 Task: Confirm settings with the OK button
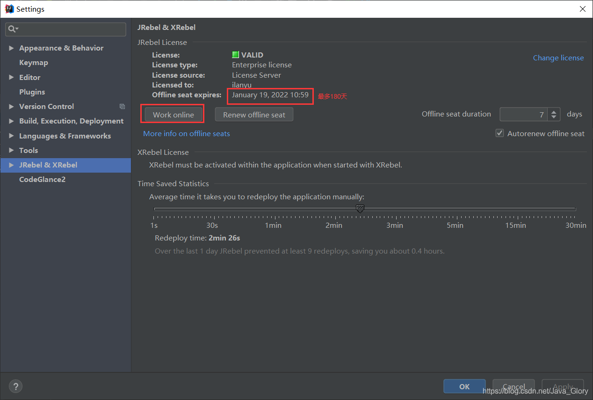pyautogui.click(x=464, y=386)
